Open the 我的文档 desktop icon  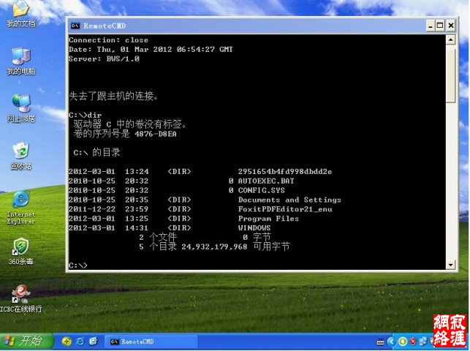20,13
